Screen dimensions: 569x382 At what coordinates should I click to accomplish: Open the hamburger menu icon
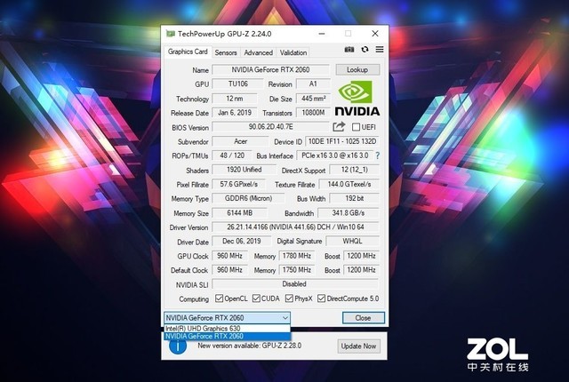[x=380, y=49]
